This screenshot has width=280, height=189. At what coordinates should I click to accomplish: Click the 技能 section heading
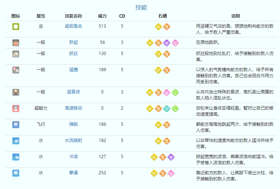pyautogui.click(x=141, y=8)
